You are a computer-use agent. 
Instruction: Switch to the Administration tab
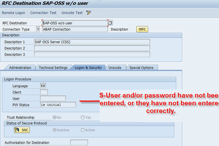(20, 68)
